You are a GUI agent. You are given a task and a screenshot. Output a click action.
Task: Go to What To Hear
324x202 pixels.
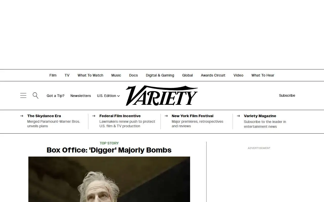[x=263, y=75]
